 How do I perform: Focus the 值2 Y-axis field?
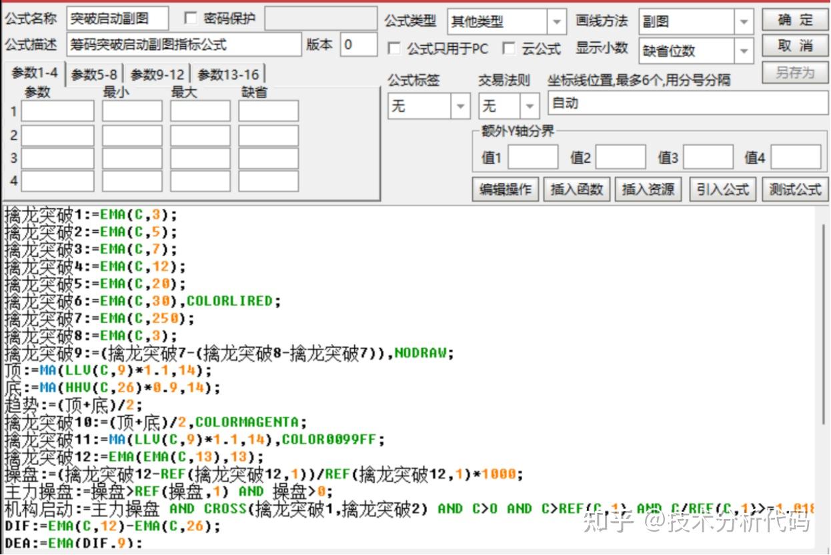(620, 157)
